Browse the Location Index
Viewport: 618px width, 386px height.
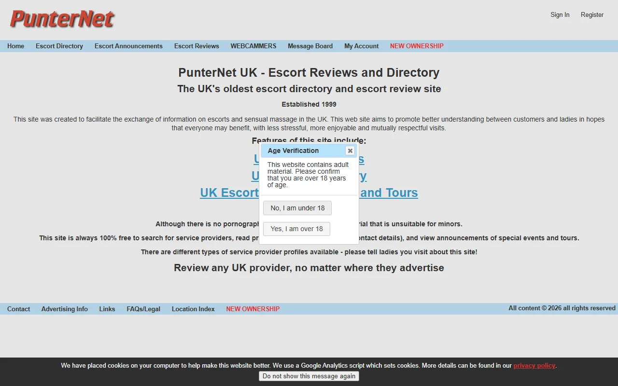click(193, 309)
